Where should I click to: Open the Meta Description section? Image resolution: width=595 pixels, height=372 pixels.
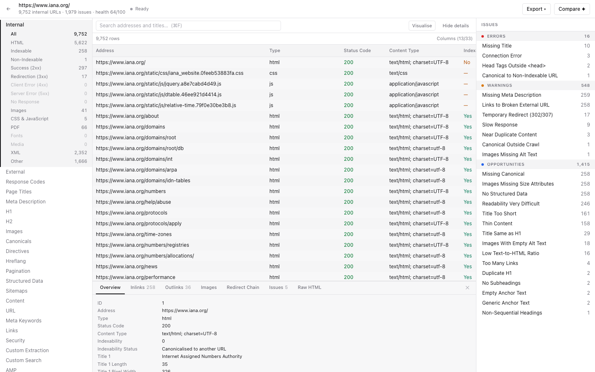(x=46, y=202)
